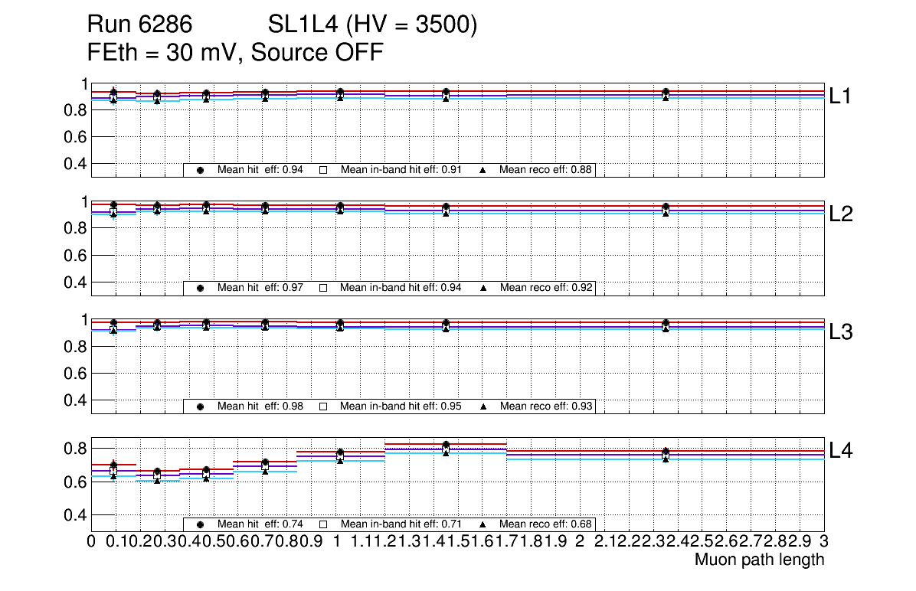Select the 'Mean hit eff: 0.94' legend entry
916x591 pixels.
tap(260, 170)
